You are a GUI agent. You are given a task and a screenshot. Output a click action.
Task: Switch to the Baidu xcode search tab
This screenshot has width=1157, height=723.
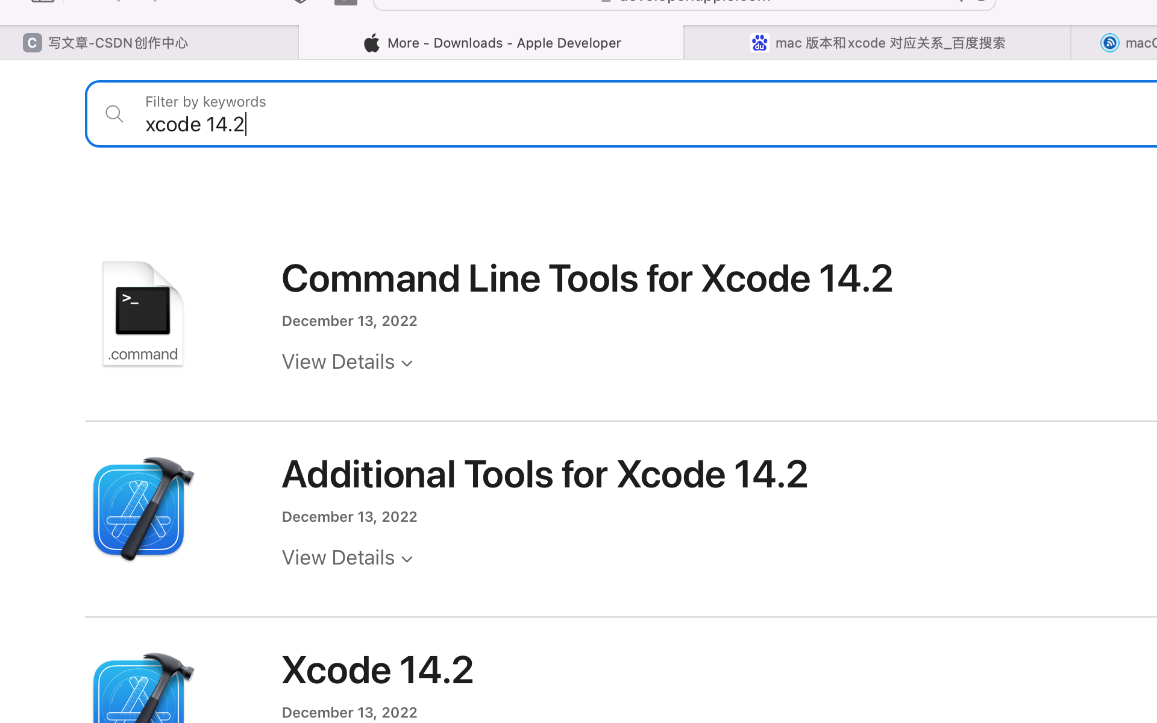(x=889, y=43)
